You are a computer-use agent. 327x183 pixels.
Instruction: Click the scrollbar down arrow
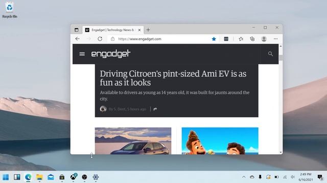point(281,152)
